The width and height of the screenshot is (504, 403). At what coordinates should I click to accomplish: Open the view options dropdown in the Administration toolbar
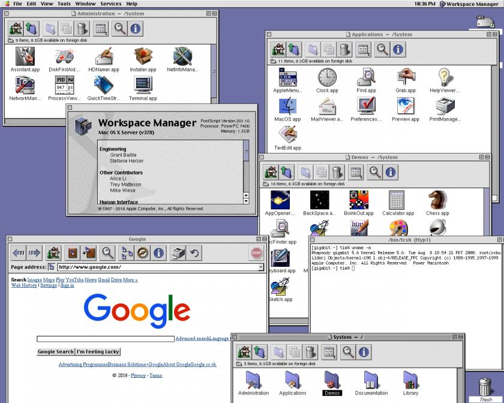point(101,29)
